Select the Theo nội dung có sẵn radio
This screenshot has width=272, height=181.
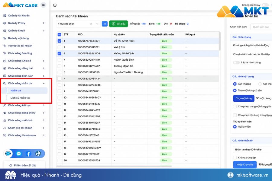(x=235, y=91)
